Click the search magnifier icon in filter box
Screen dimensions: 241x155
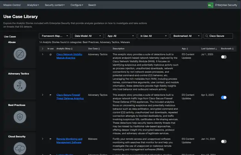207,36
